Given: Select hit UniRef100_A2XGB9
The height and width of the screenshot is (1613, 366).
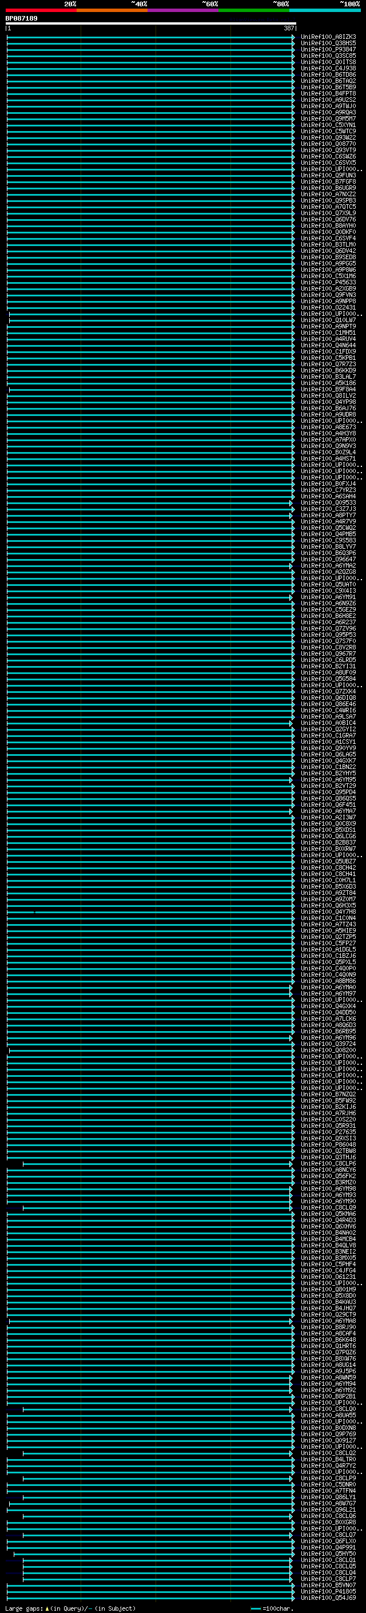Looking at the screenshot, I should point(328,288).
